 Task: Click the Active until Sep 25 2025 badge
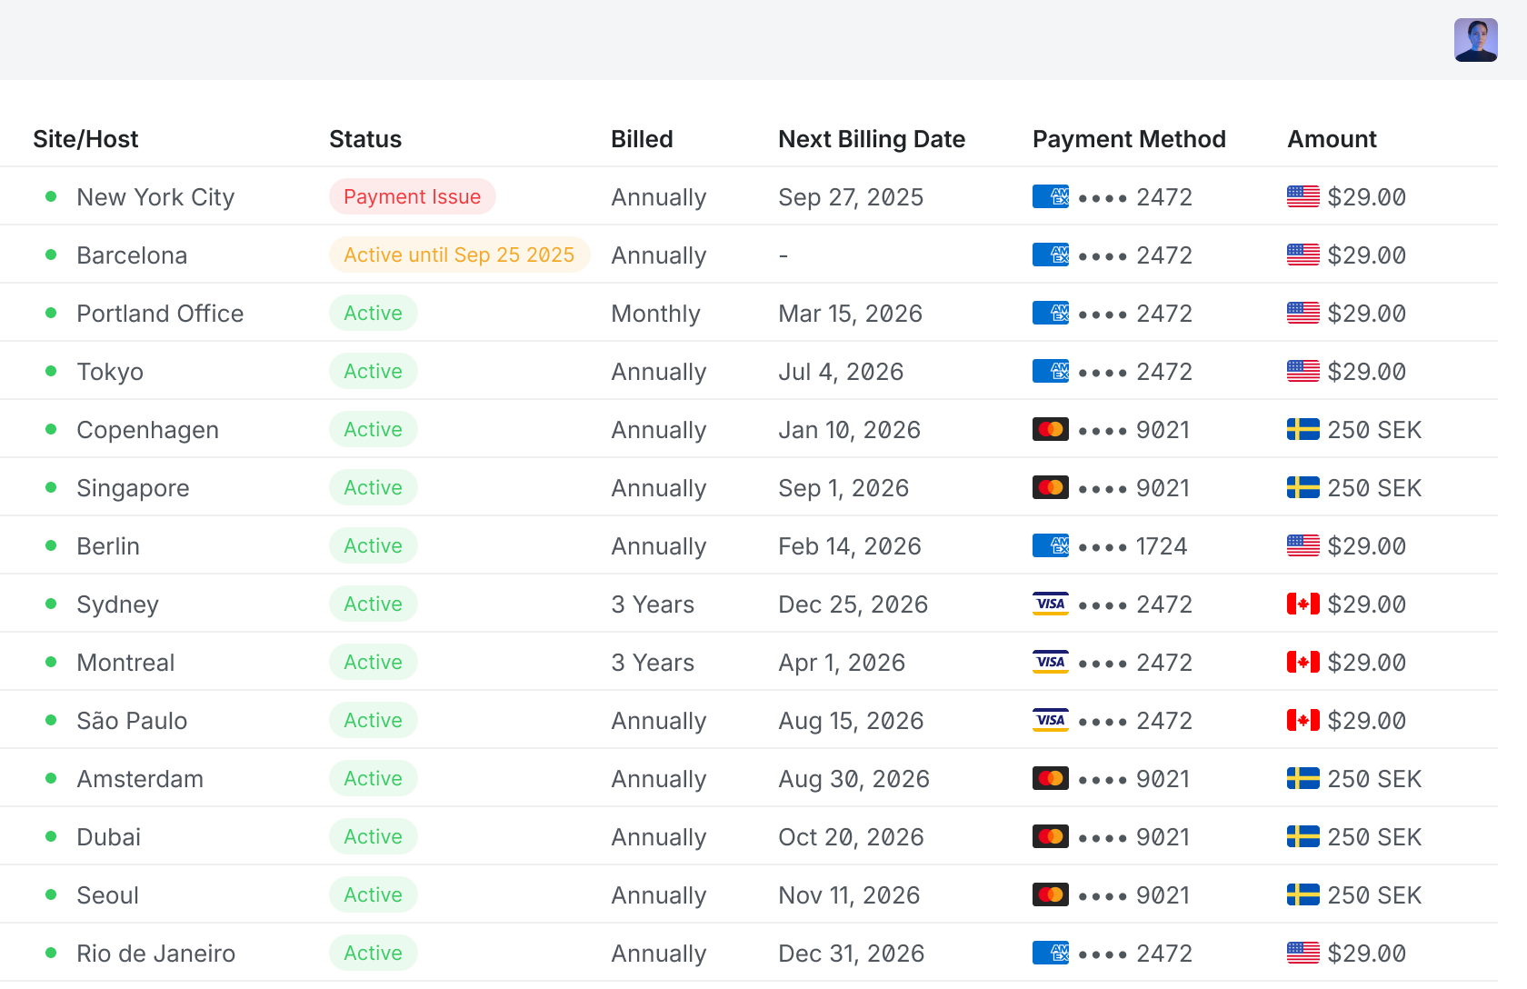[459, 255]
